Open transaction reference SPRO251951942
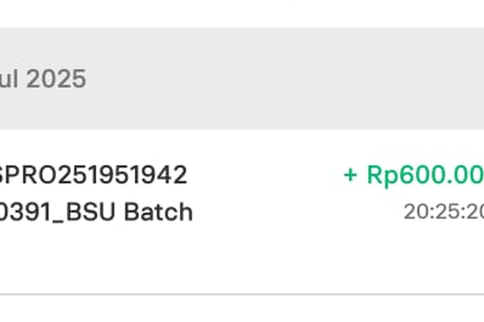This screenshot has height=322, width=484. pyautogui.click(x=92, y=175)
